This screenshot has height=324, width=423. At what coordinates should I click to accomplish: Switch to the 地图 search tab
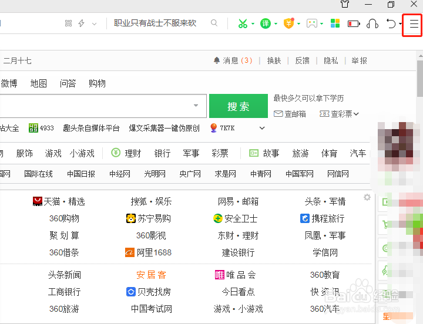[39, 83]
